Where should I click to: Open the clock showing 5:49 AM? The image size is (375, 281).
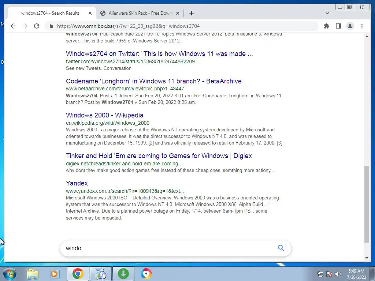356,274
